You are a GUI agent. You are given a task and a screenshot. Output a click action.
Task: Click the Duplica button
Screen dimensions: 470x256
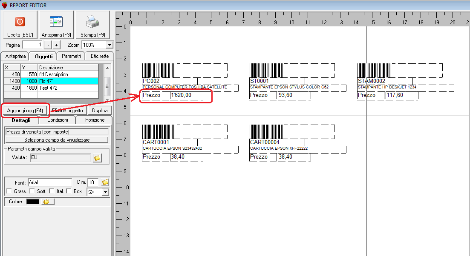100,111
